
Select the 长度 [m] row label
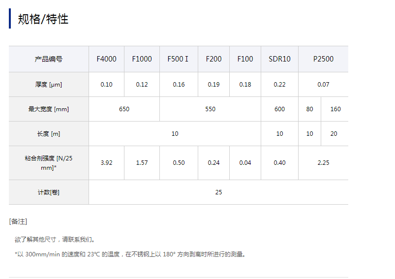[x=49, y=134]
